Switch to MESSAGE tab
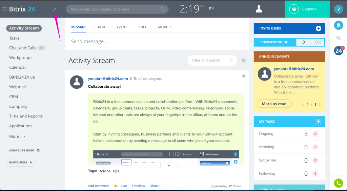This screenshot has height=191, width=347. point(79,27)
